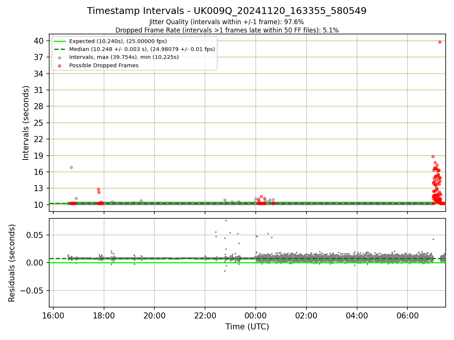
Task: Click the 'Time (UTC)' x-axis label
Action: pos(247,327)
